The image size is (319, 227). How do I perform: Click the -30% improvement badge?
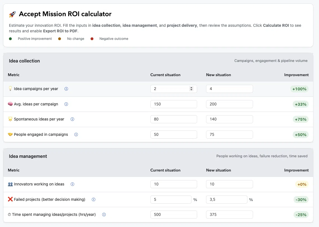301,200
